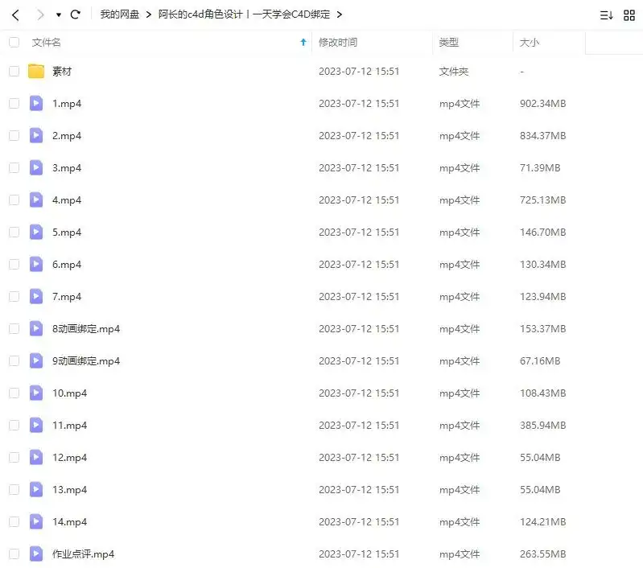Click the video icon of 8动画绑定.mp4
The height and width of the screenshot is (568, 643).
(36, 328)
